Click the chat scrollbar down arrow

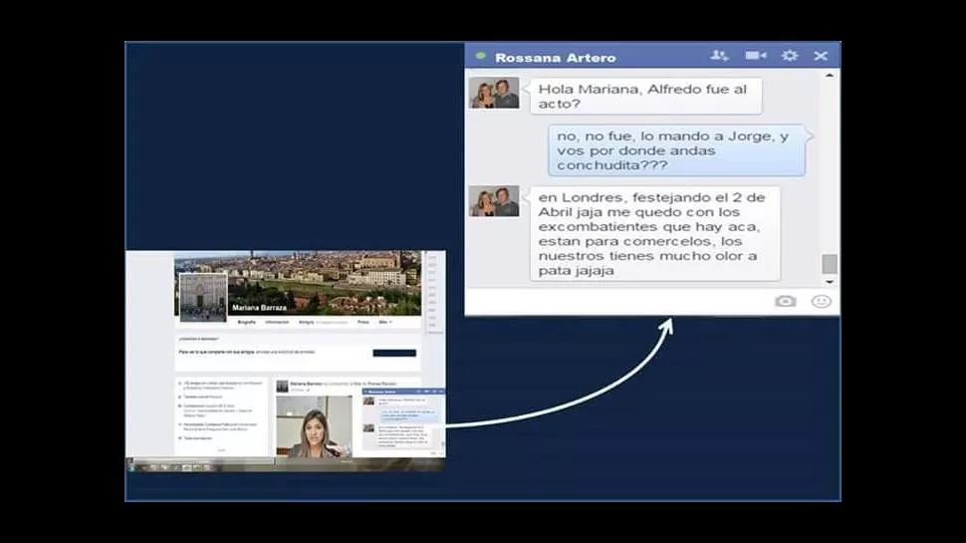[830, 282]
